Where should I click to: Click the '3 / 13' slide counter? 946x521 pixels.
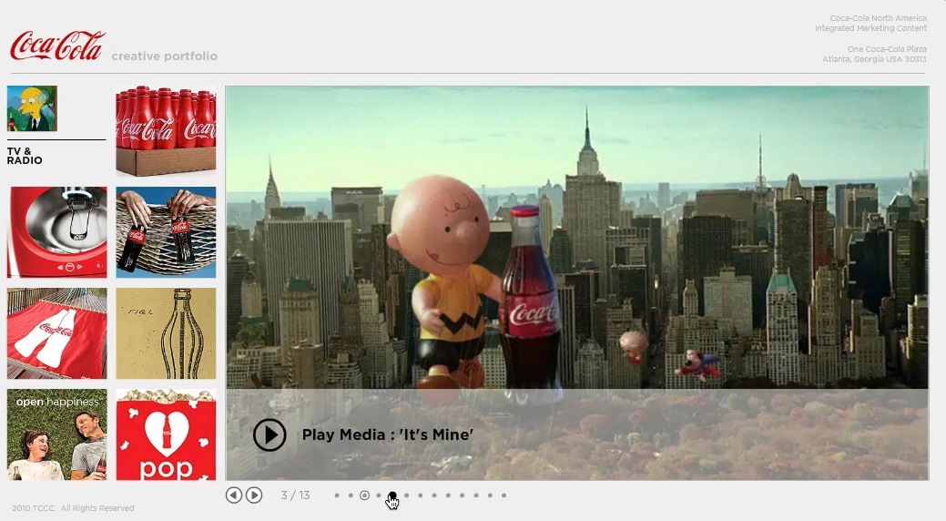pyautogui.click(x=295, y=495)
